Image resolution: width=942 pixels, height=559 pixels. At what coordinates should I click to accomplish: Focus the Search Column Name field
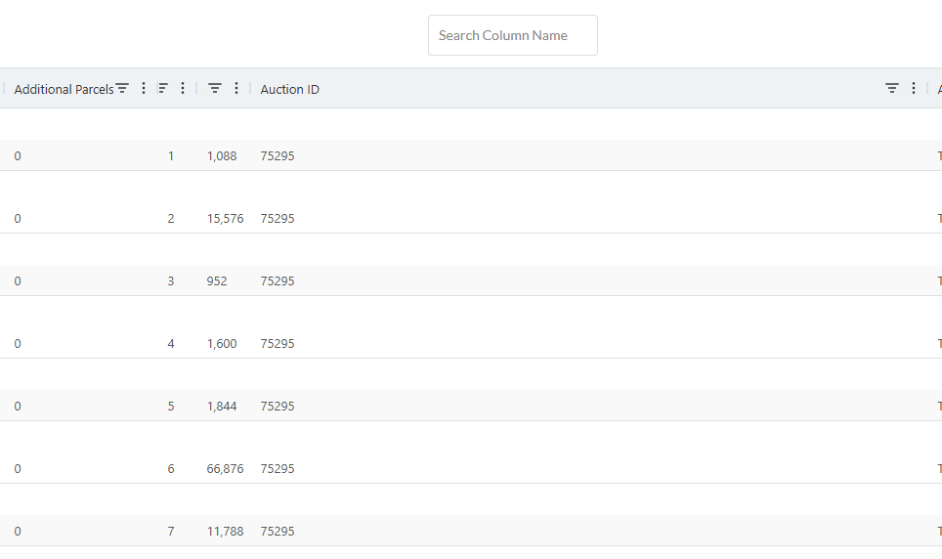[512, 35]
